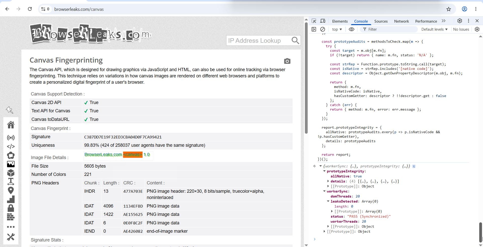
Task: Activate the DevTools inspect element picker
Action: coord(314,21)
